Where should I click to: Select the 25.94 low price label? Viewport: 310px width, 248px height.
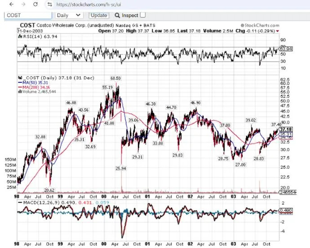[121, 168]
